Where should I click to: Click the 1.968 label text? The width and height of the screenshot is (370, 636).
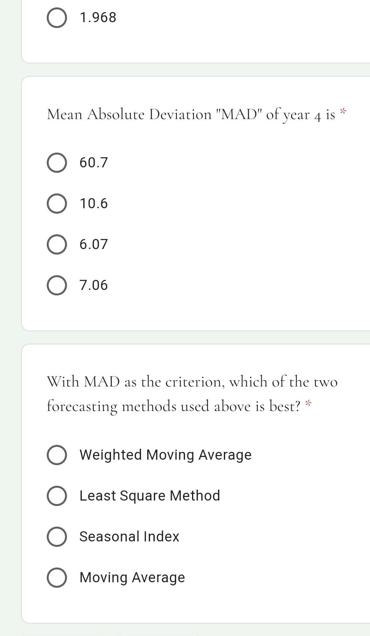click(x=97, y=16)
